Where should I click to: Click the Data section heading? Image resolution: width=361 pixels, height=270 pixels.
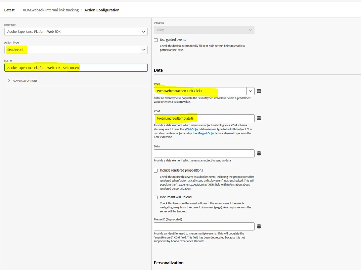[158, 70]
